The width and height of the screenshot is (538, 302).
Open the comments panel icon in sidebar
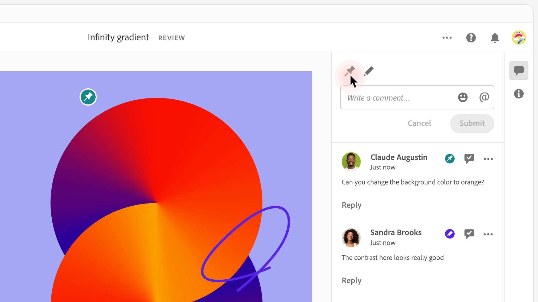tap(519, 70)
